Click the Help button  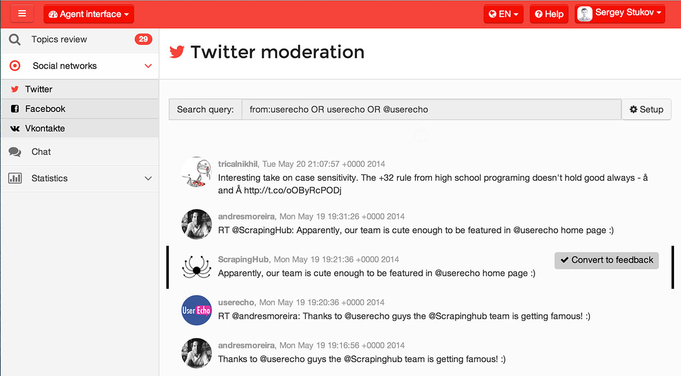point(549,14)
